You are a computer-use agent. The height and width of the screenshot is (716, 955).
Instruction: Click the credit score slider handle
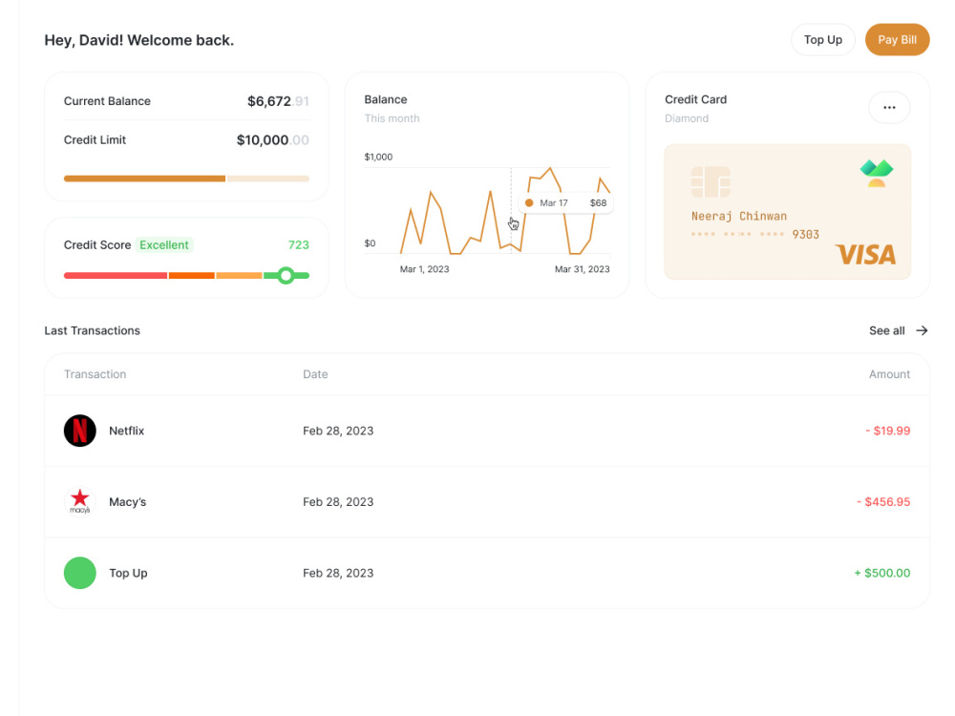pyautogui.click(x=286, y=275)
